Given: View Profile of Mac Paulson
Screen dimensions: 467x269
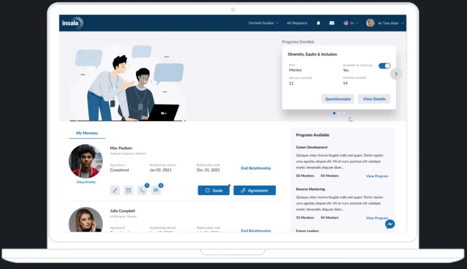Looking at the screenshot, I should tap(85, 181).
